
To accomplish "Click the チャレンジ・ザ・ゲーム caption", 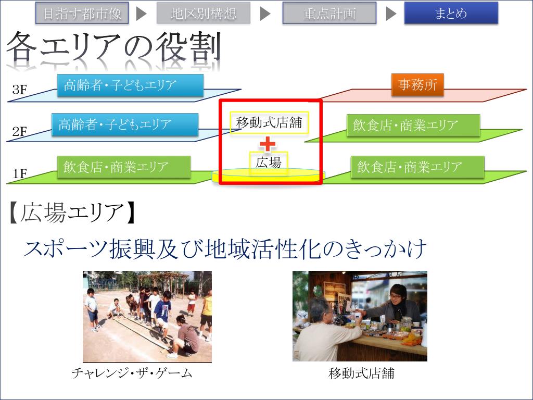I will point(132,373).
